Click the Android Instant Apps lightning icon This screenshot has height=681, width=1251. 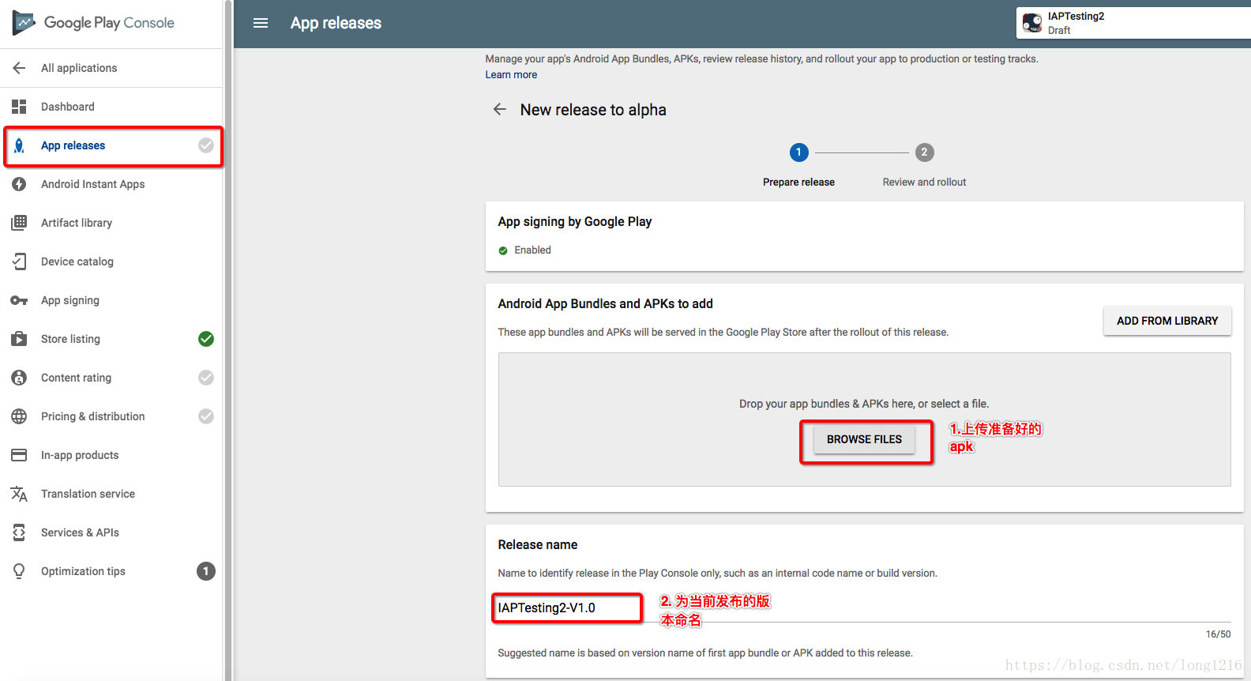point(19,184)
